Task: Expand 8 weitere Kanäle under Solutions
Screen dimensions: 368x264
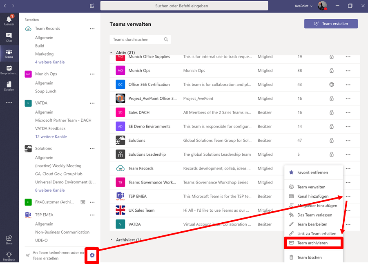Action: click(x=50, y=190)
